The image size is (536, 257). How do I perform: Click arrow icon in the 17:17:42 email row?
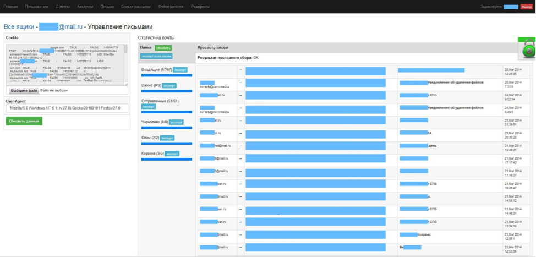pos(240,158)
